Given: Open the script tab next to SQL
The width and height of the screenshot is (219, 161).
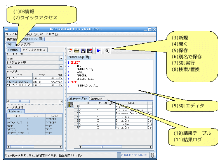Looking at the screenshot, I should [x=25, y=44].
